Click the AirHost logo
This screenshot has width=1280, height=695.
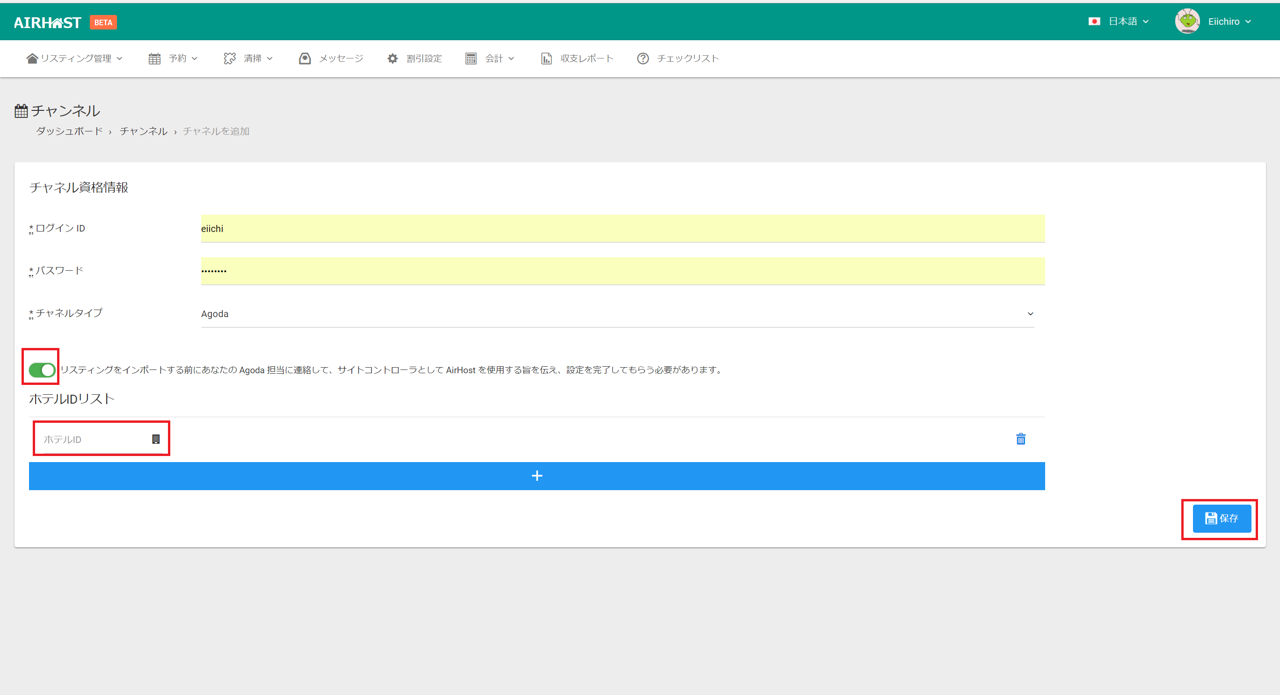pyautogui.click(x=48, y=22)
